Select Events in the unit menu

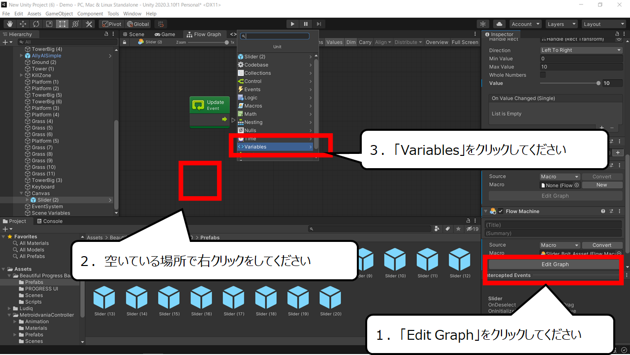tap(275, 89)
